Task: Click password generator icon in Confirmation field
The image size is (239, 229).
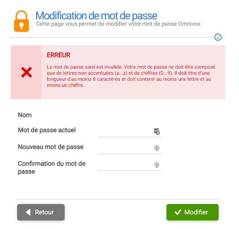Action: [x=156, y=165]
